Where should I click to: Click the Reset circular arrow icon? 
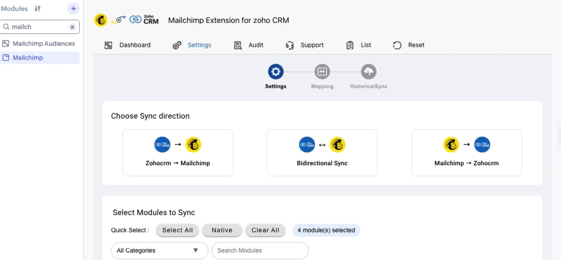click(397, 45)
